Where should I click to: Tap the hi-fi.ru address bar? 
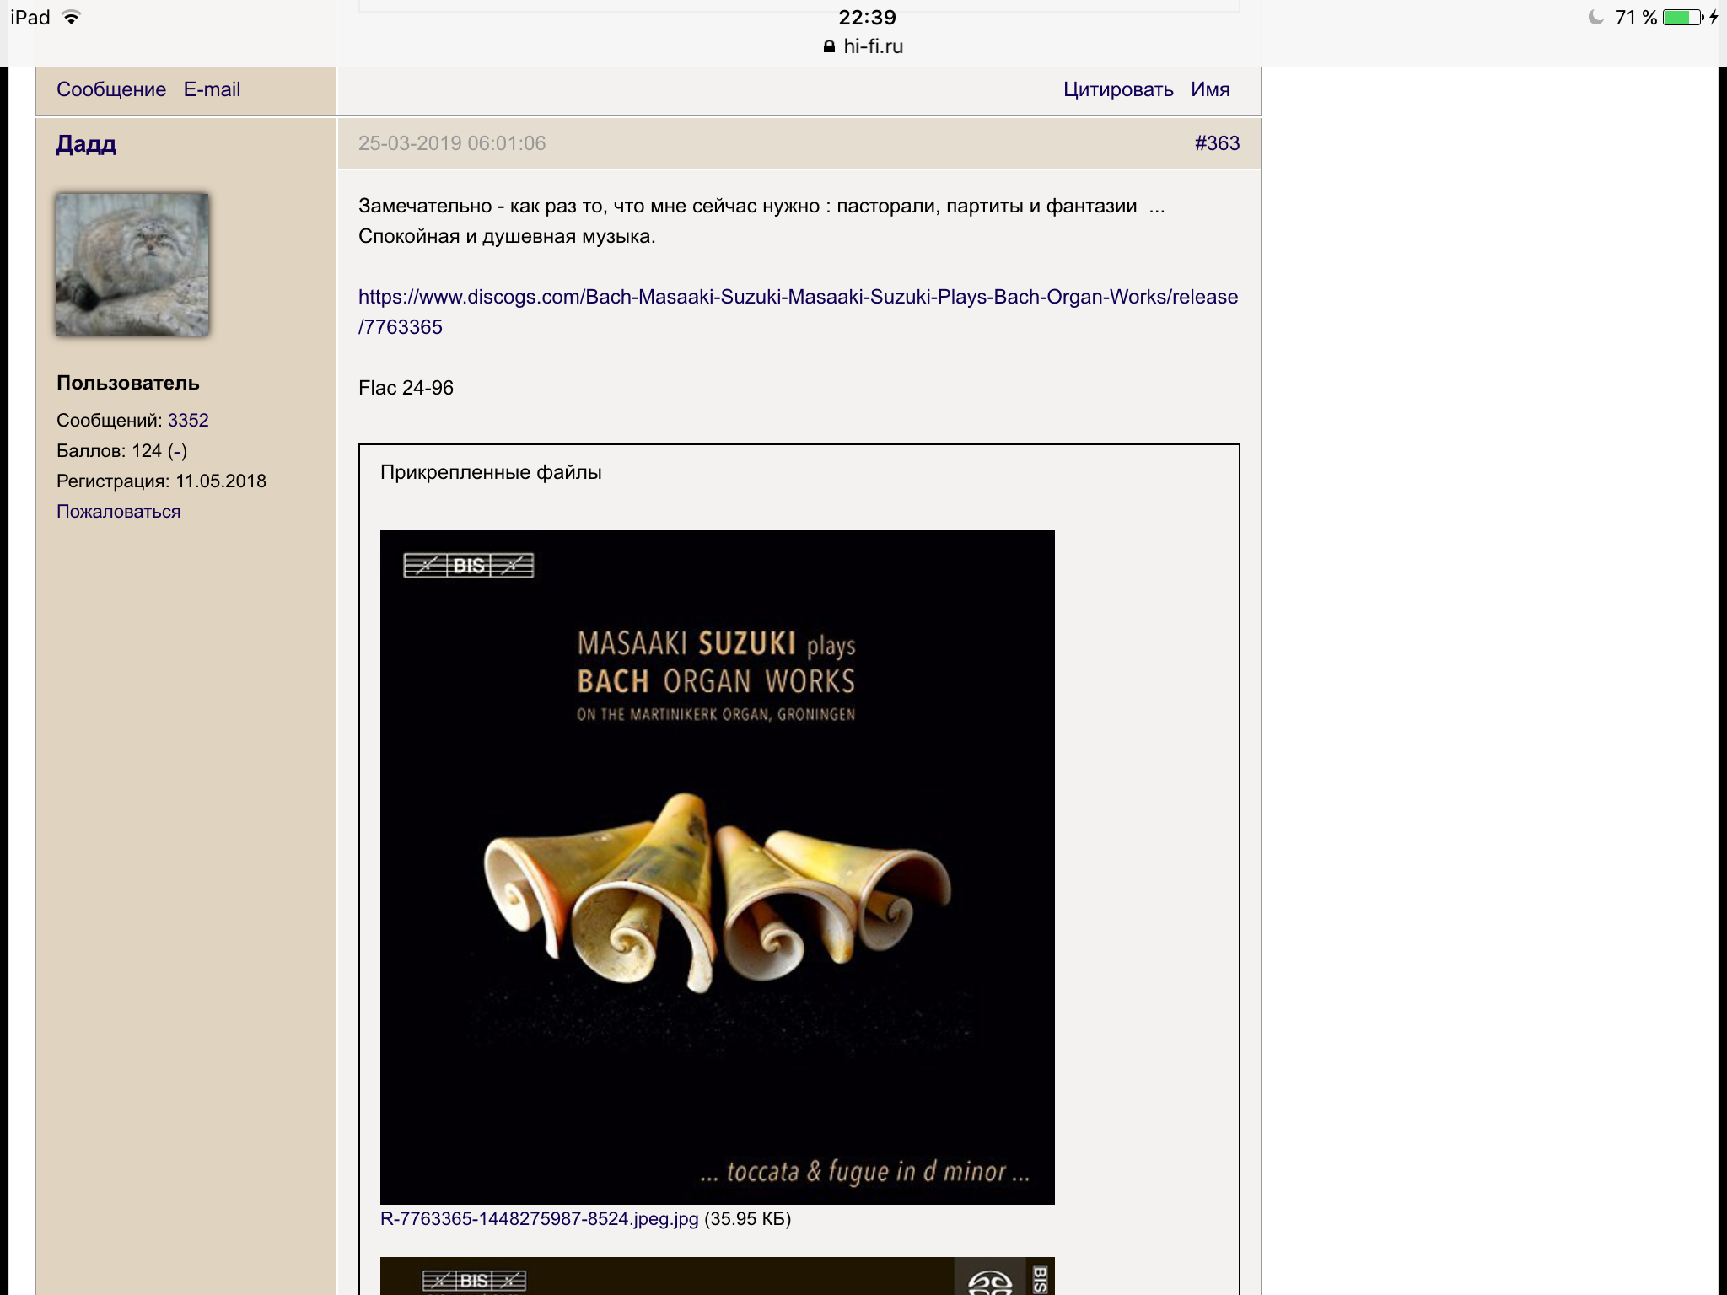(872, 47)
